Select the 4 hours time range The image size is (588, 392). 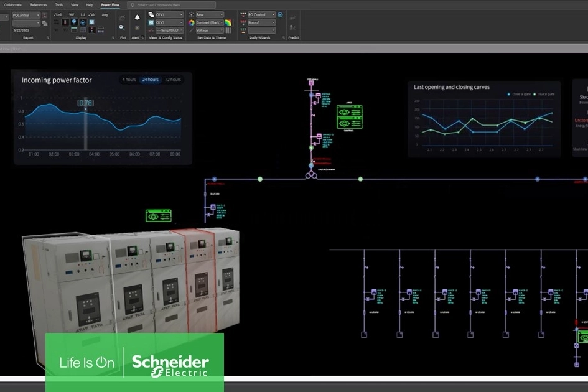tap(129, 80)
